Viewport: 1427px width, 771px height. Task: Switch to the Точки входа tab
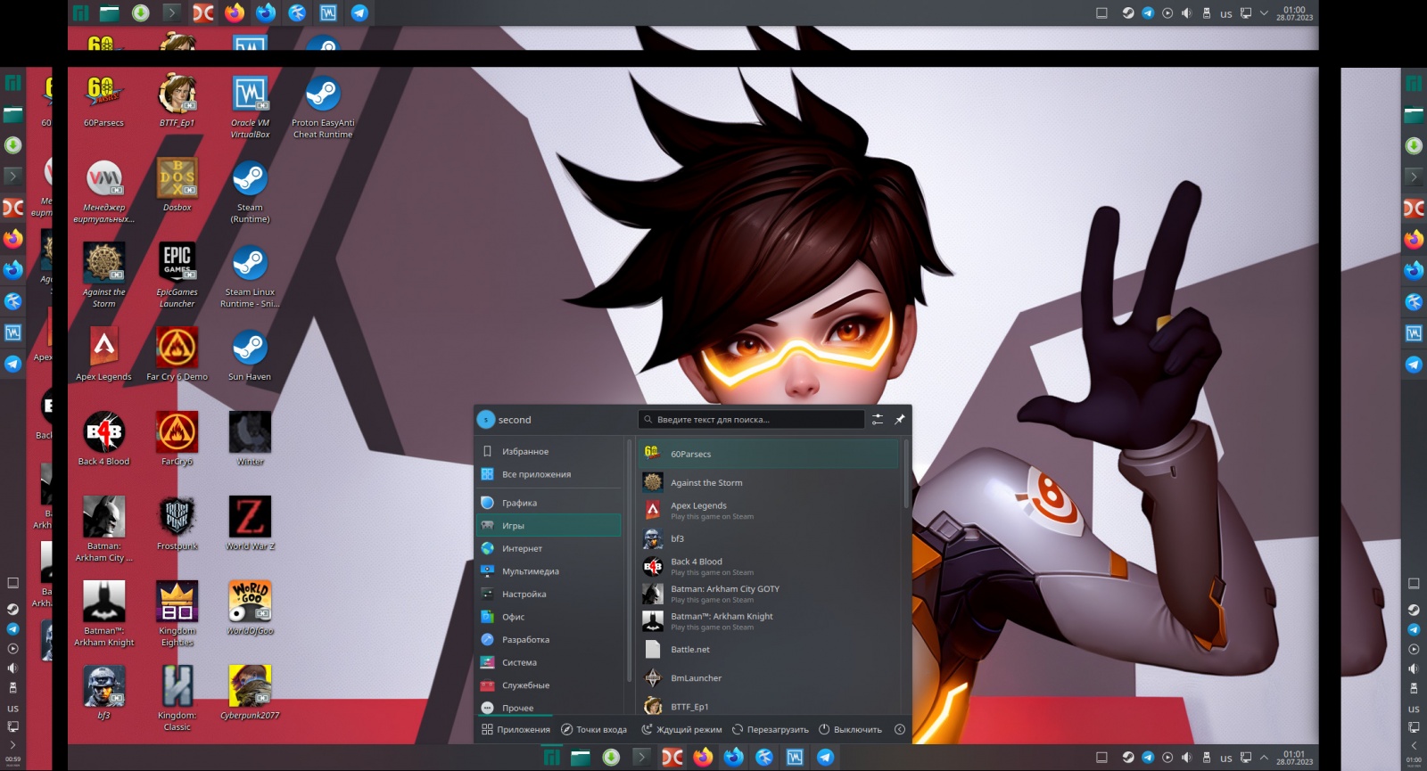coord(594,729)
